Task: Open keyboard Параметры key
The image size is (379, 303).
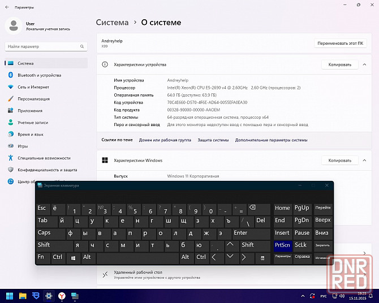Action: (x=283, y=258)
